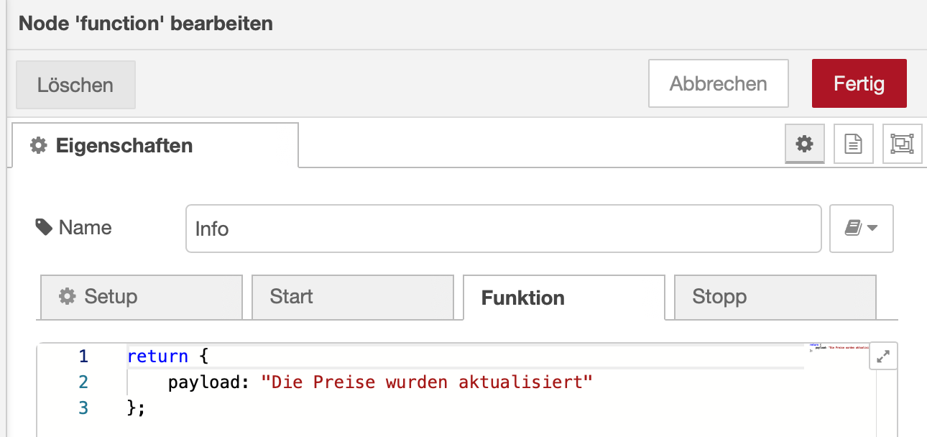Open the library book dropdown

861,229
